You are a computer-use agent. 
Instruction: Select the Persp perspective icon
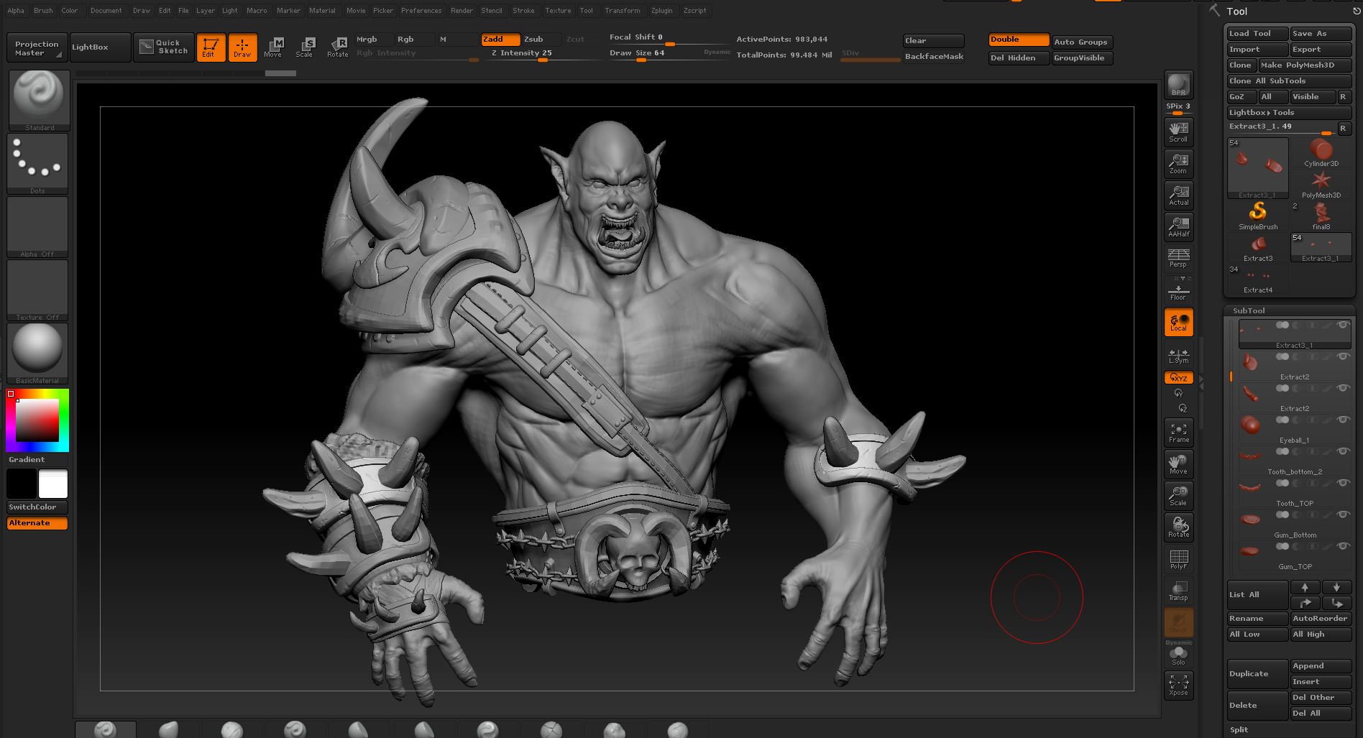1178,258
